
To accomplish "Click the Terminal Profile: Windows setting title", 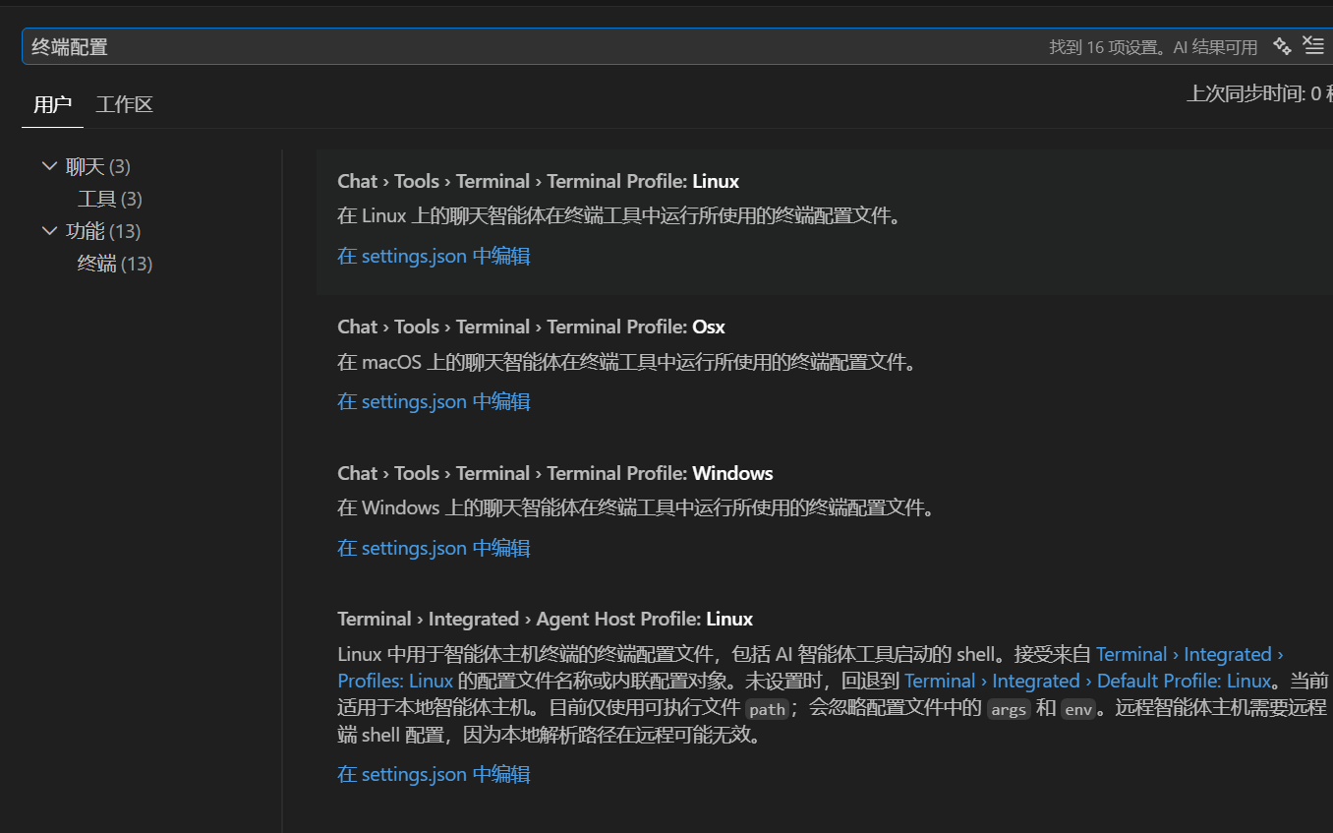I will pos(555,473).
